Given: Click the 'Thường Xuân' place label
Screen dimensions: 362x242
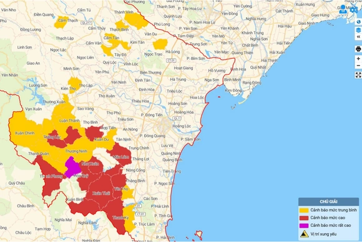Looking at the screenshot, I should pyautogui.click(x=54, y=102).
